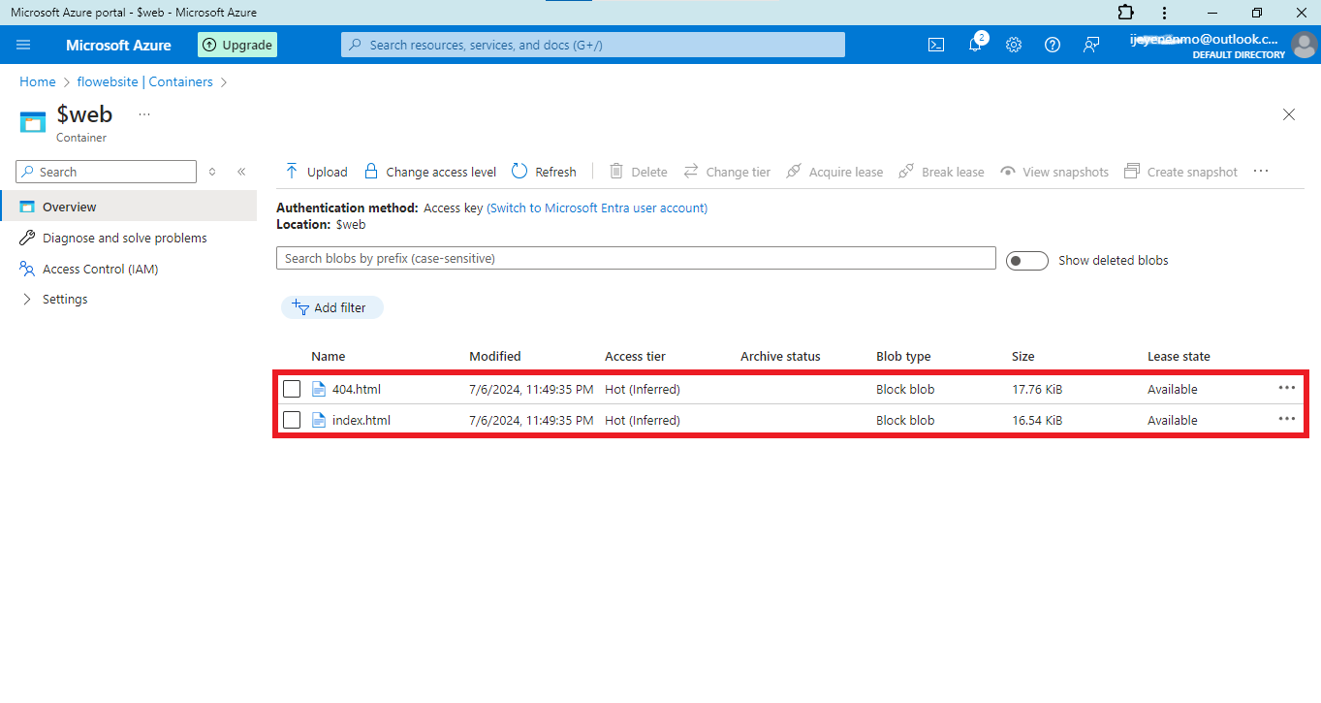Click the Add filter button
This screenshot has height=703, width=1321.
coord(331,307)
